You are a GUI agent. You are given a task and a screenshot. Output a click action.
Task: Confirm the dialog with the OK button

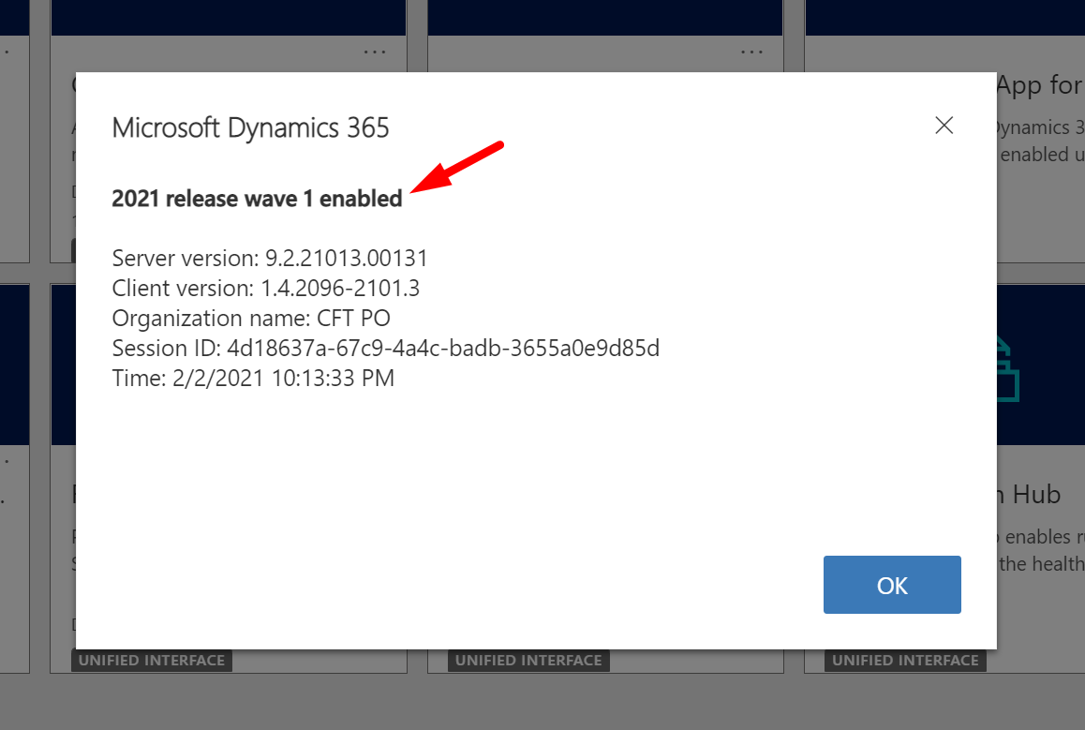point(892,585)
